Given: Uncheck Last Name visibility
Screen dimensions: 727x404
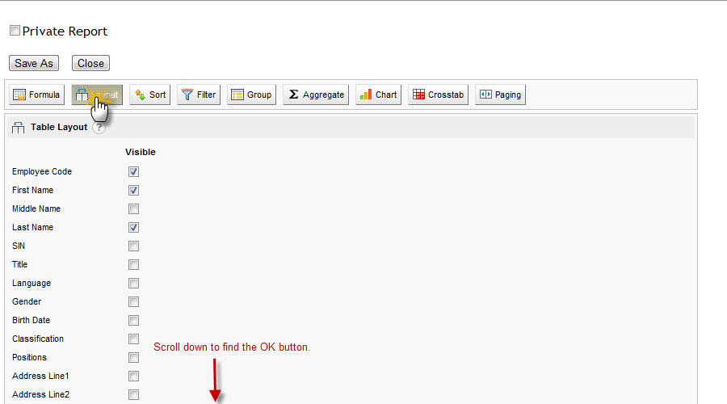Looking at the screenshot, I should [x=133, y=227].
